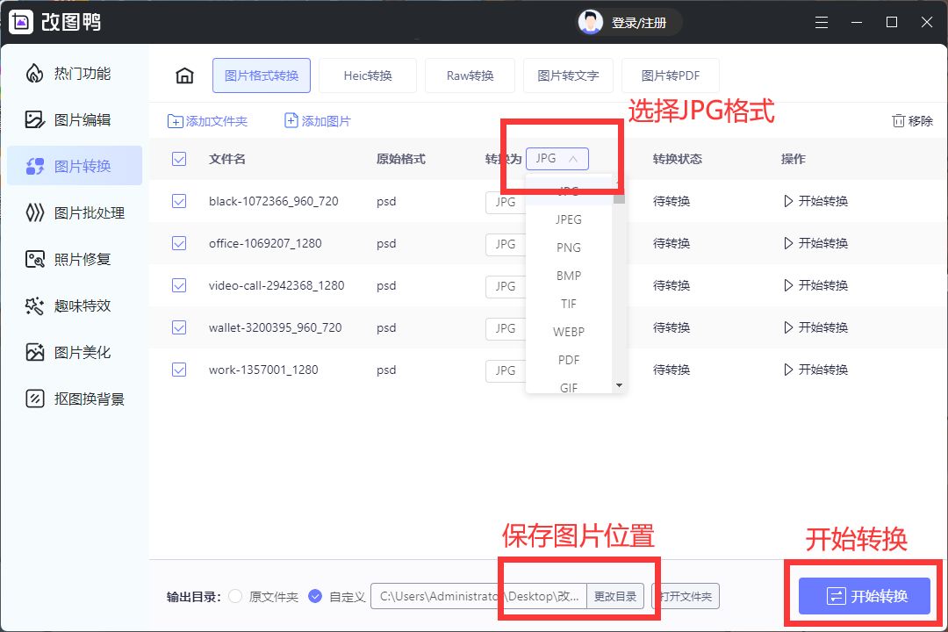Open the 趣味特效 fun effects section
This screenshot has width=948, height=632.
click(75, 305)
